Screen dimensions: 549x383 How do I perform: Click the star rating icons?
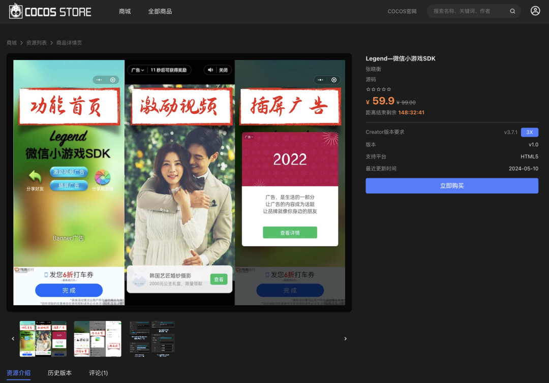click(x=379, y=89)
